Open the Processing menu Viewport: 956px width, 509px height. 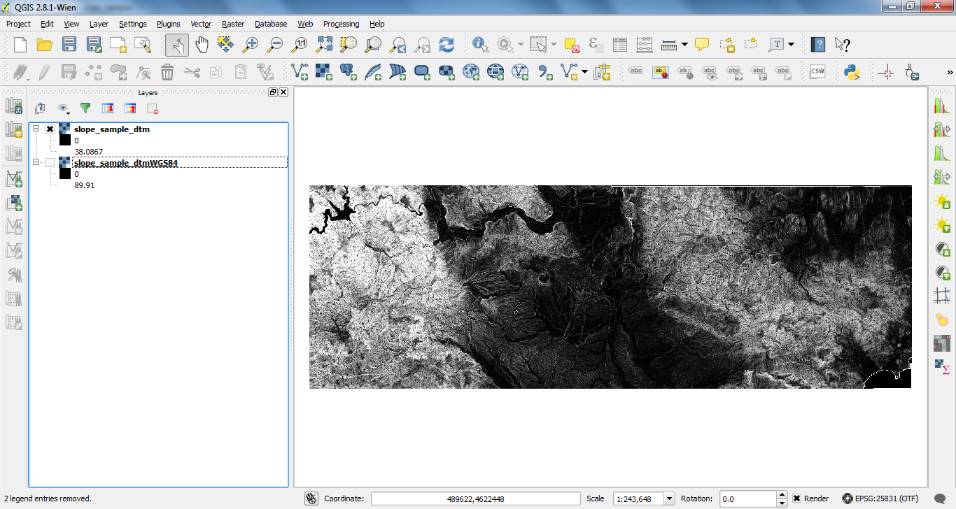click(341, 24)
